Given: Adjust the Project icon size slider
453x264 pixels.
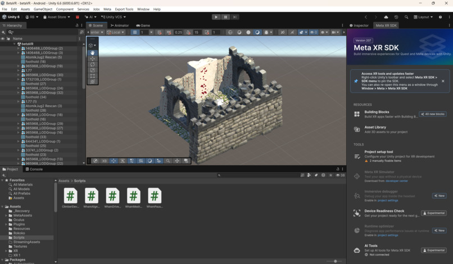Looking at the screenshot, I should click(335, 261).
